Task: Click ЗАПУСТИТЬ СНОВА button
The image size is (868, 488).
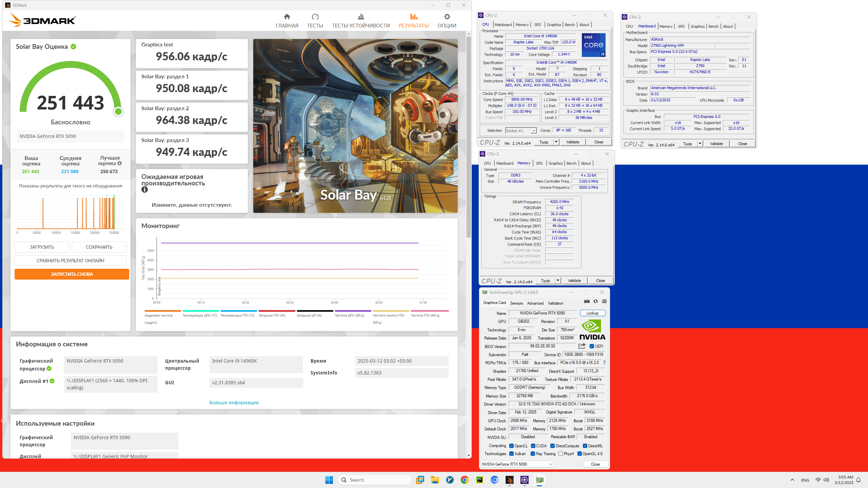Action: coord(72,274)
